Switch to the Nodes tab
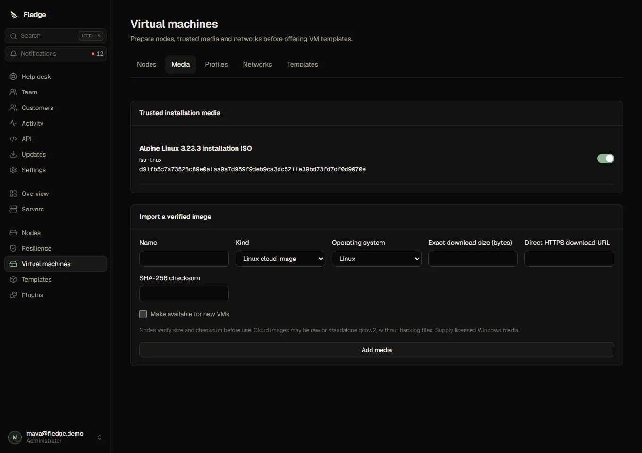642x453 pixels. click(x=147, y=64)
